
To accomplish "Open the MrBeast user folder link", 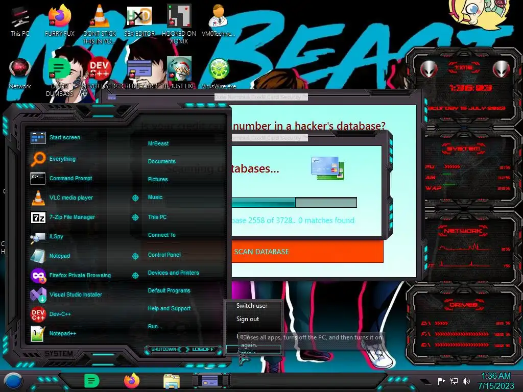I will coord(158,143).
